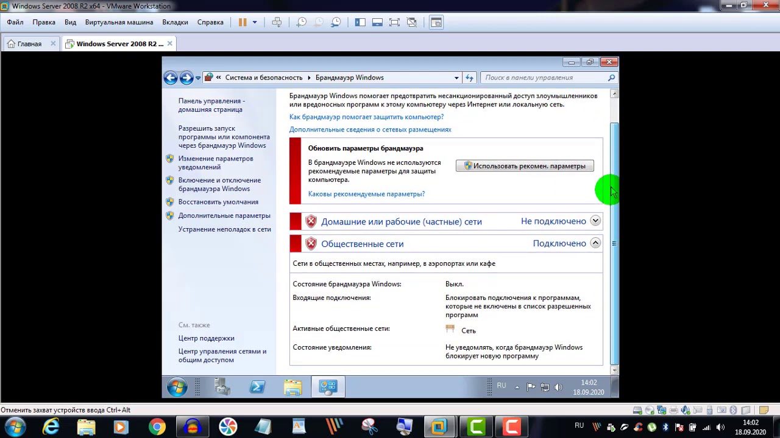780x438 pixels.
Task: Switch VMware to Unity mode
Action: pos(411,22)
